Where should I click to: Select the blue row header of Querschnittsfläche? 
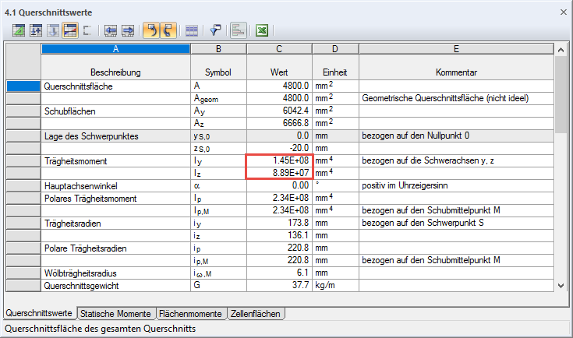(23, 86)
